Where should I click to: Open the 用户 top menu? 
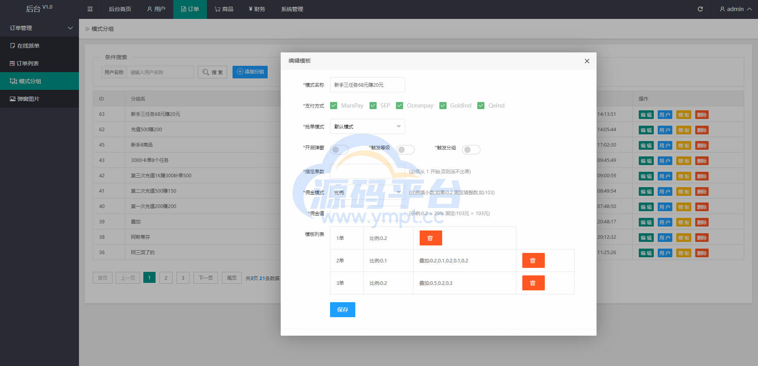(x=156, y=9)
